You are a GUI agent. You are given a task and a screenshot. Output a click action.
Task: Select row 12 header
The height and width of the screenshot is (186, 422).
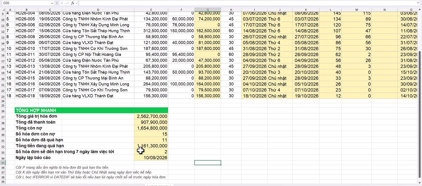tap(3, 31)
